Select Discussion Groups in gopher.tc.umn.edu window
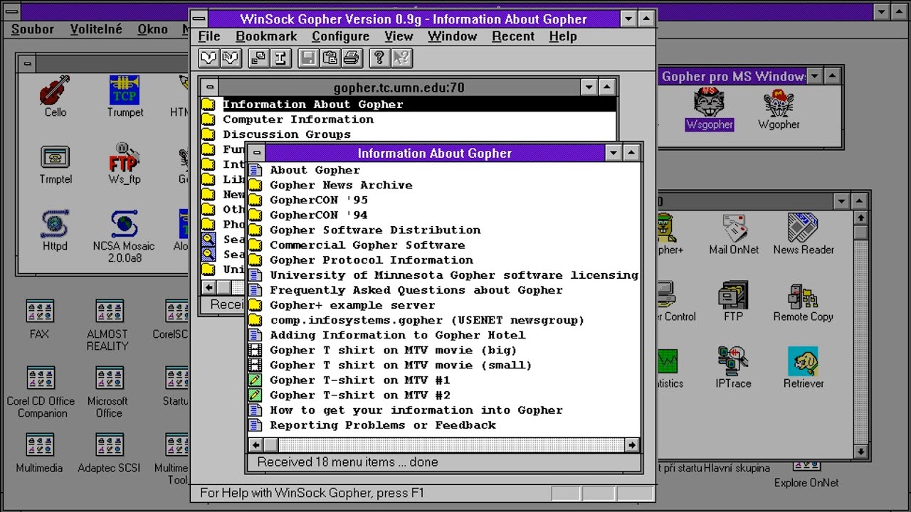911x512 pixels. click(x=287, y=134)
